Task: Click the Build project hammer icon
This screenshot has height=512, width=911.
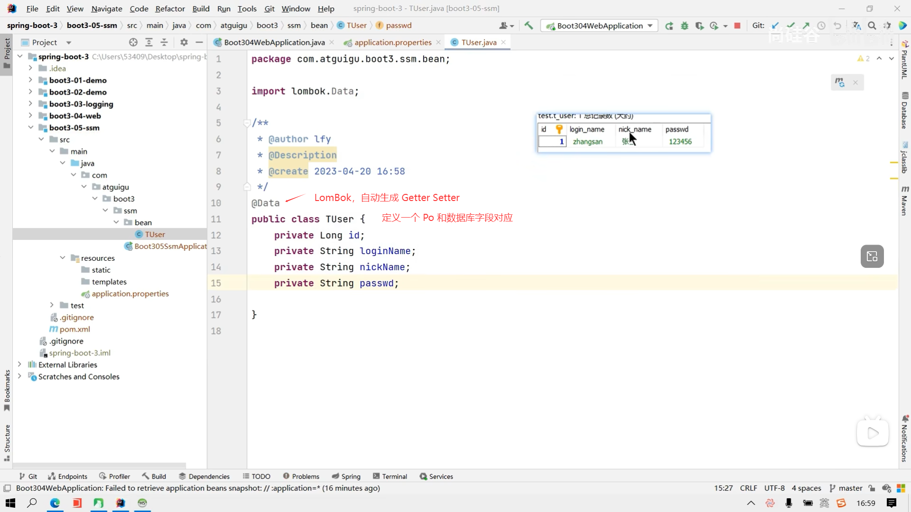Action: tap(529, 26)
